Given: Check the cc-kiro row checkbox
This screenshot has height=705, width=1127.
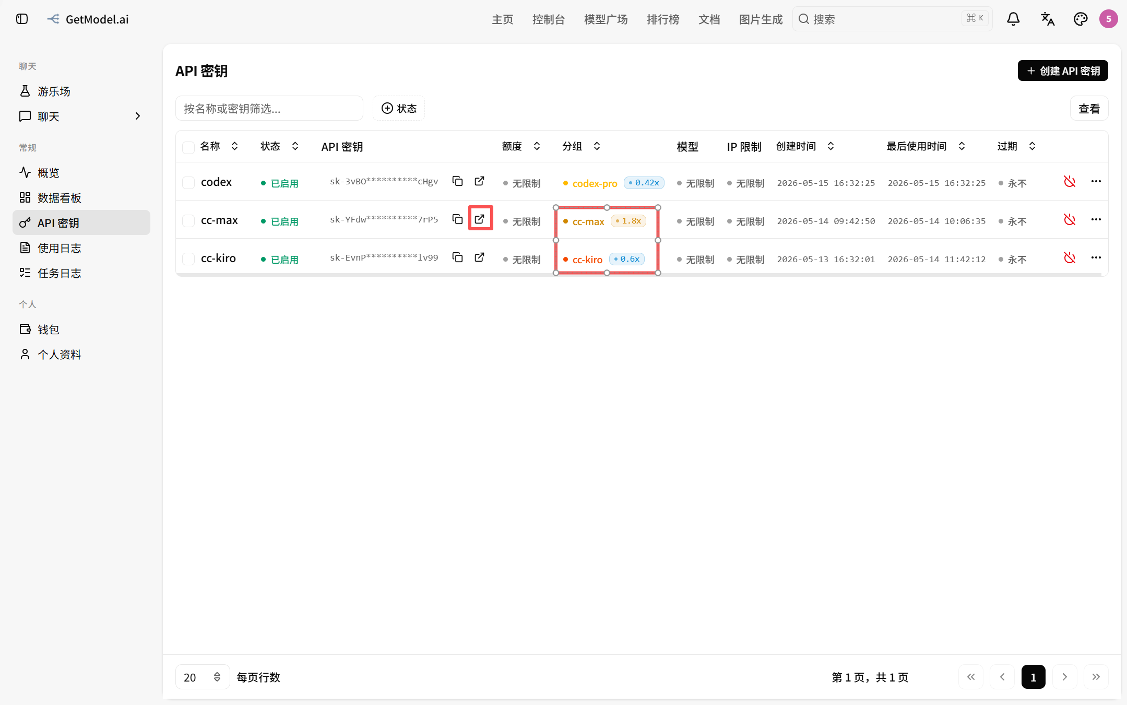Looking at the screenshot, I should pos(188,258).
